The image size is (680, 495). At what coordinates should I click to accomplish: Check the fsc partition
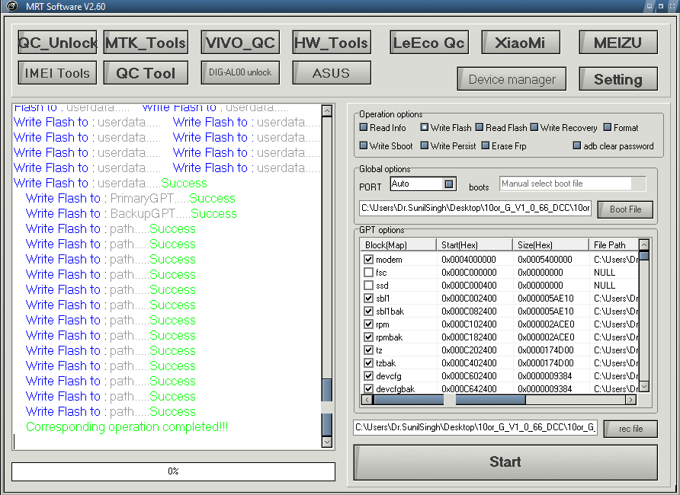coord(369,273)
